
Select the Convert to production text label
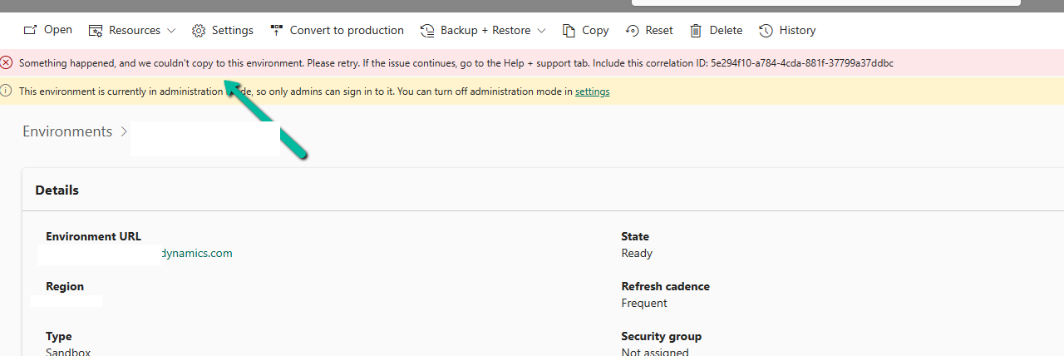coord(347,30)
